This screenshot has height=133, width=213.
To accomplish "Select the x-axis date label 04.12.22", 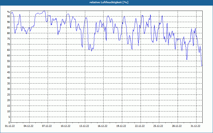I will 28,126.
